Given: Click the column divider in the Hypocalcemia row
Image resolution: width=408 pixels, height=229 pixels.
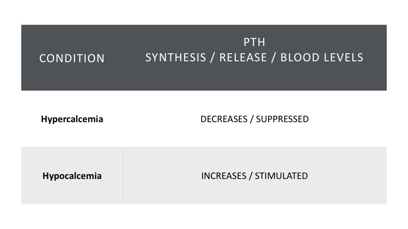Looking at the screenshot, I should [123, 175].
